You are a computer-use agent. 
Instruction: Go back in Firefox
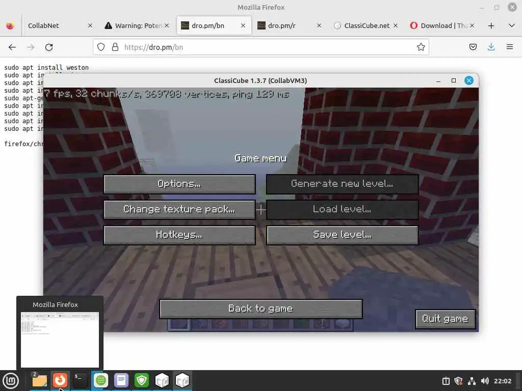click(x=12, y=47)
